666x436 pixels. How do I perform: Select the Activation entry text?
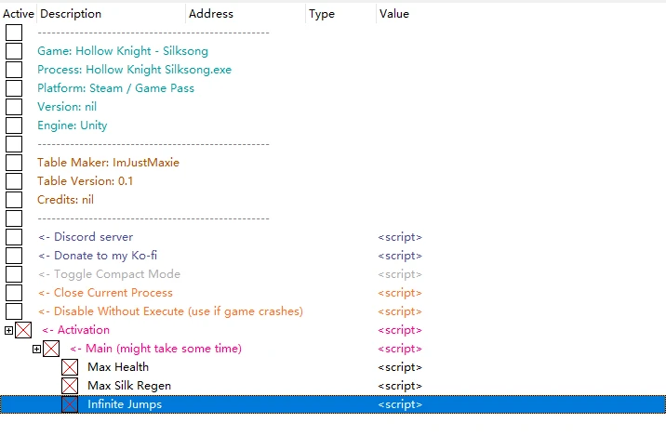coord(75,330)
